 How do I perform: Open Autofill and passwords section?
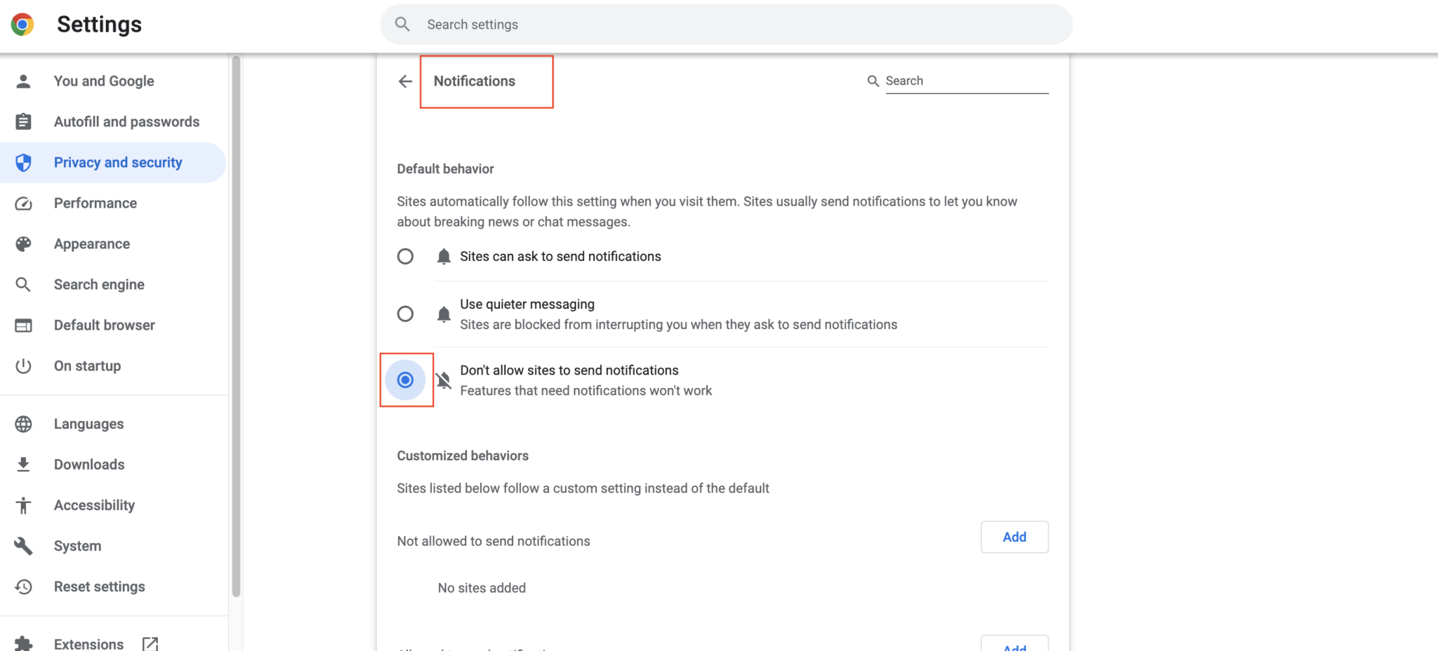point(126,122)
